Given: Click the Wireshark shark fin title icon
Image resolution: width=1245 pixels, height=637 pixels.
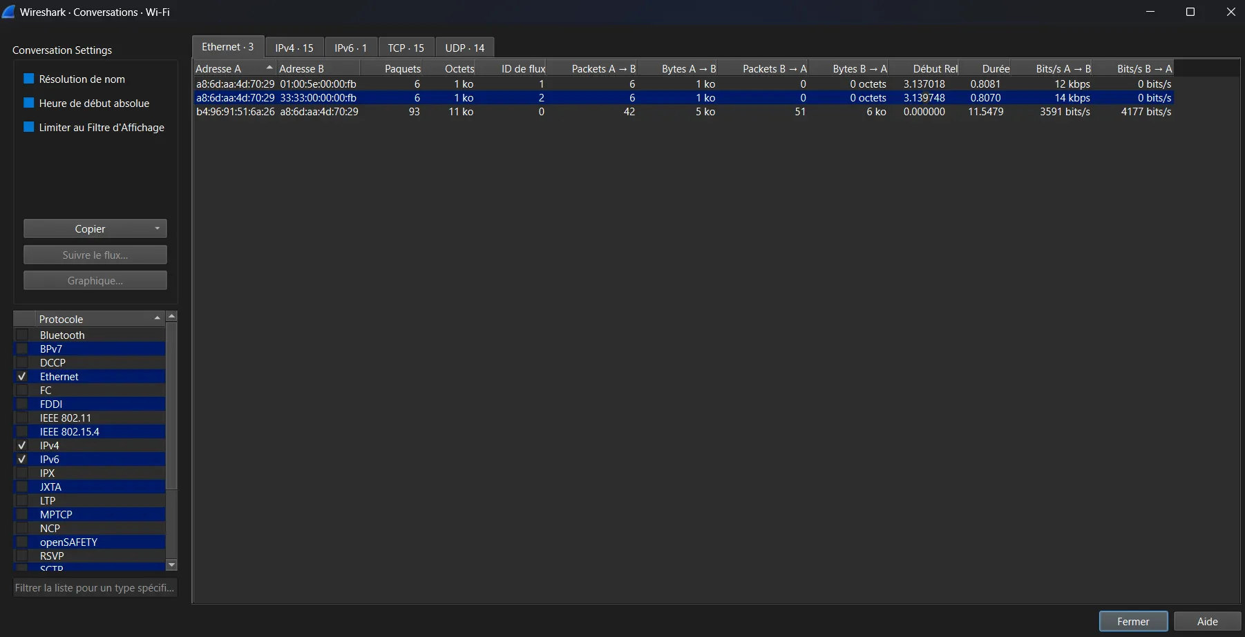Looking at the screenshot, I should (9, 12).
